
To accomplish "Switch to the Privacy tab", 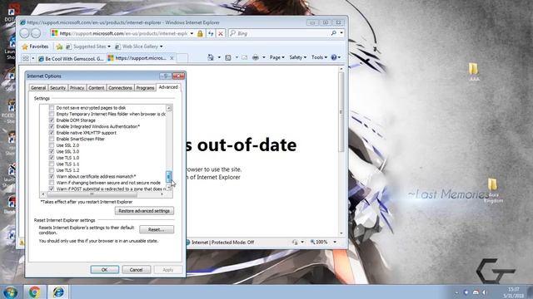I will 77,88.
